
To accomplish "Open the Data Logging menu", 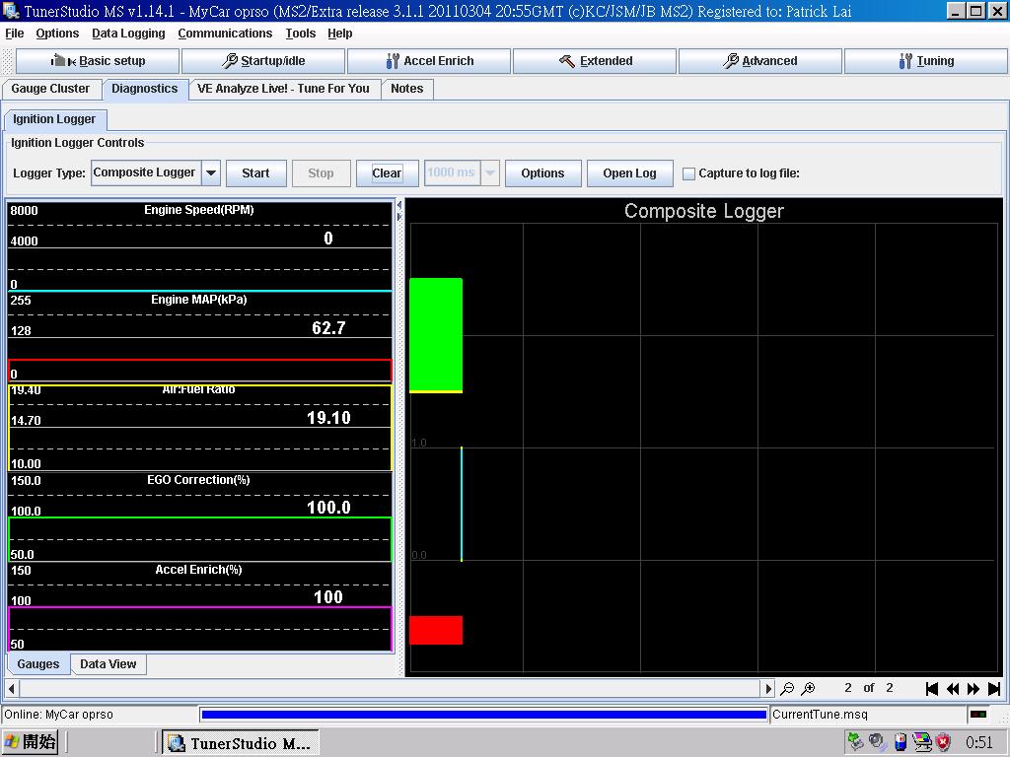I will coord(128,34).
